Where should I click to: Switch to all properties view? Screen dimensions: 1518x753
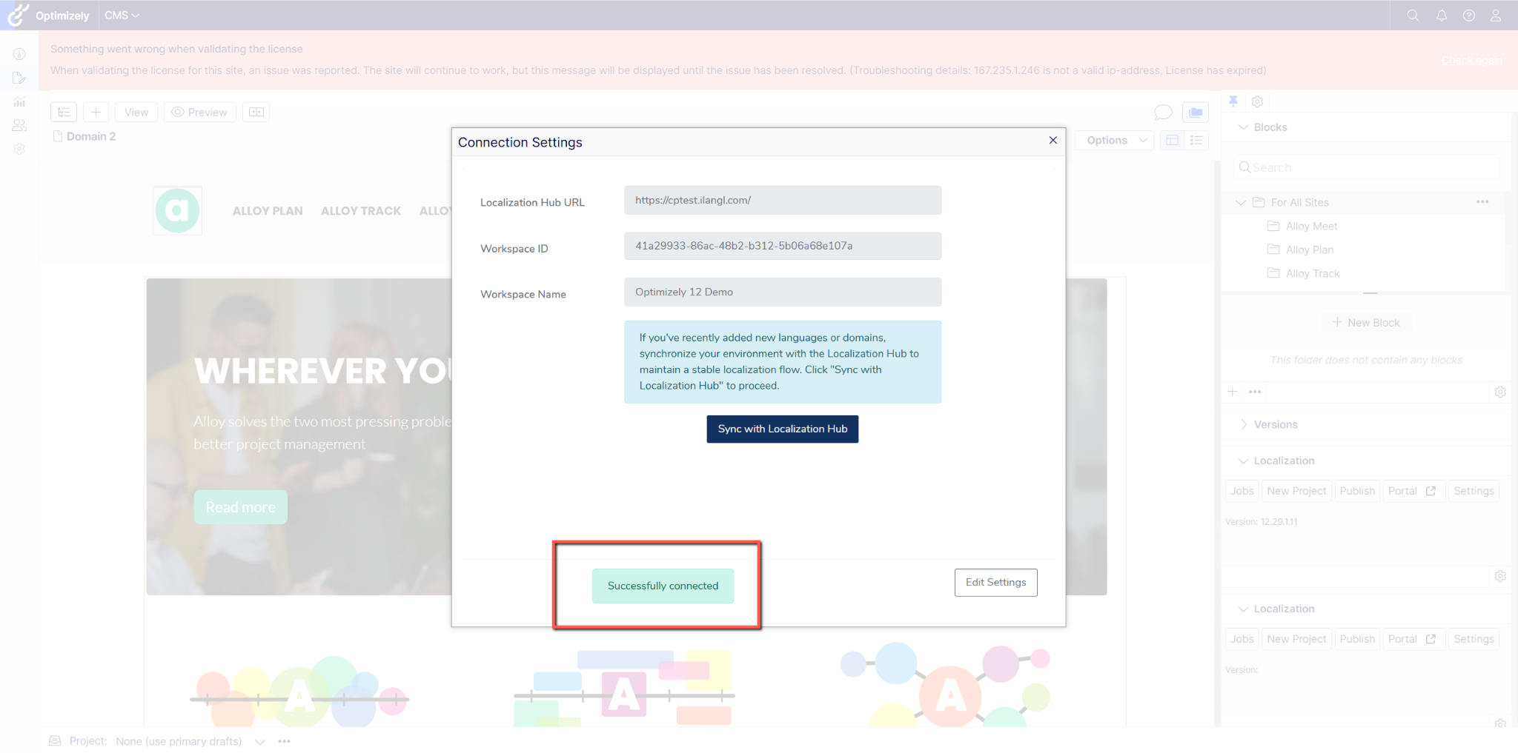point(1196,140)
